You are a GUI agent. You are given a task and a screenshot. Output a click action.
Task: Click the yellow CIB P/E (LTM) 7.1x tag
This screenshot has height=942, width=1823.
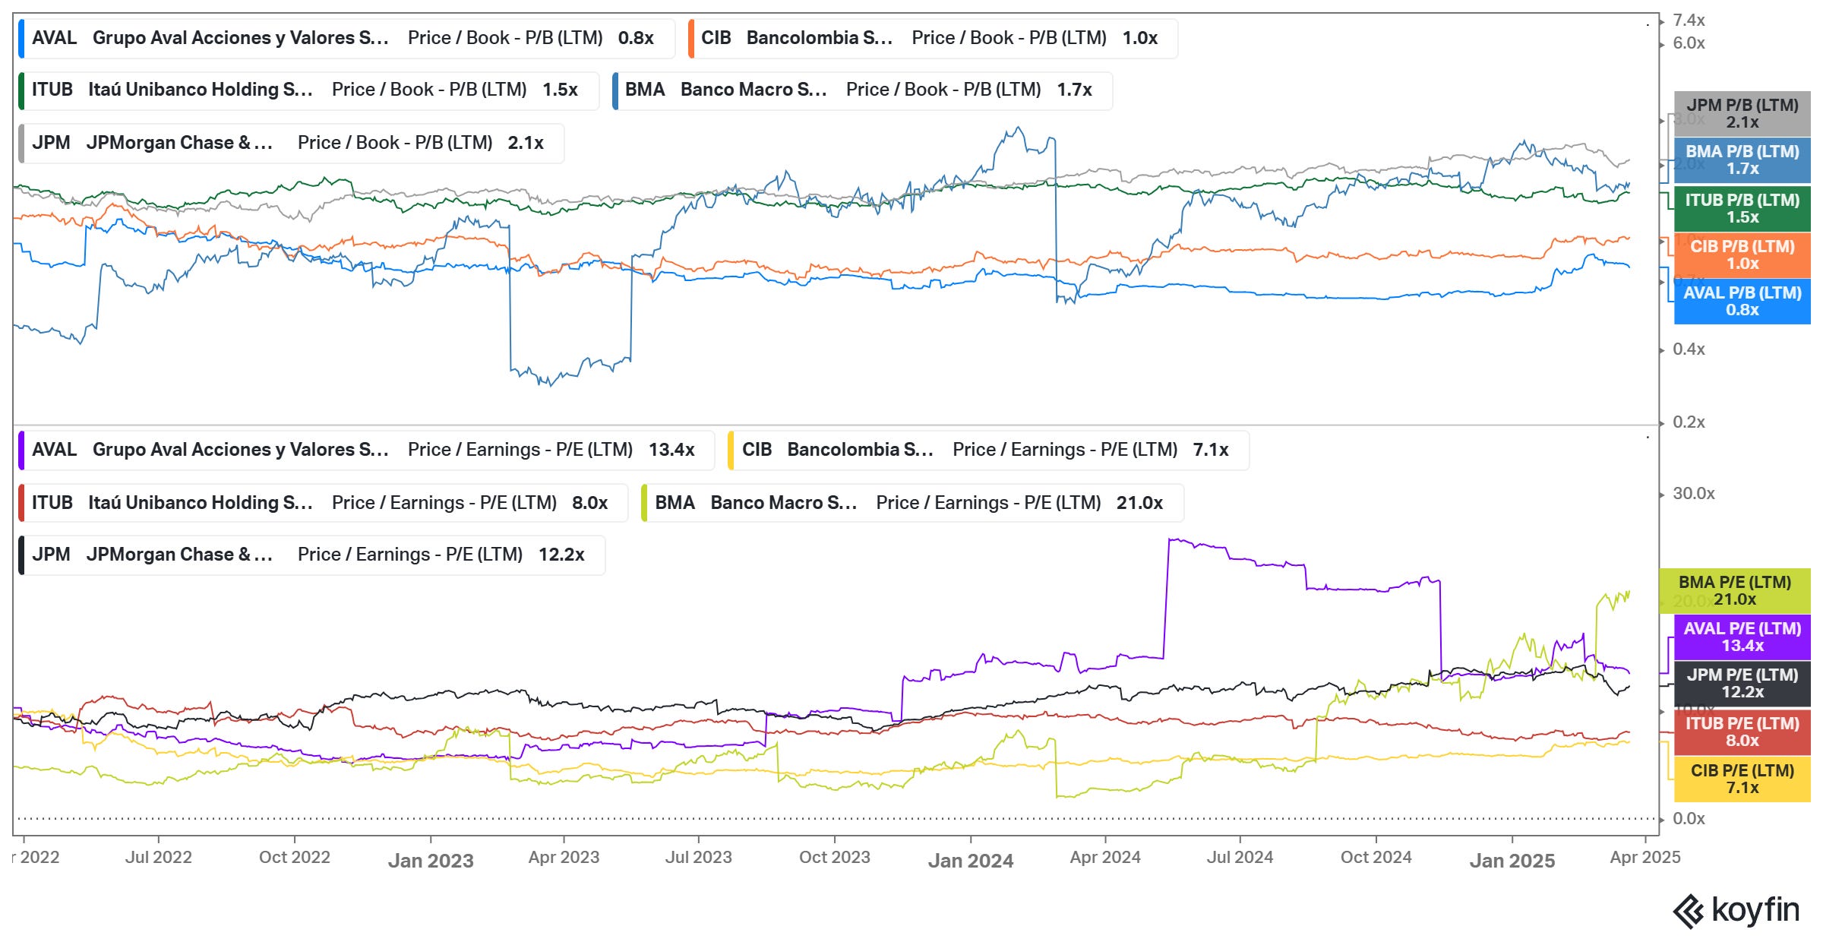tap(1742, 779)
